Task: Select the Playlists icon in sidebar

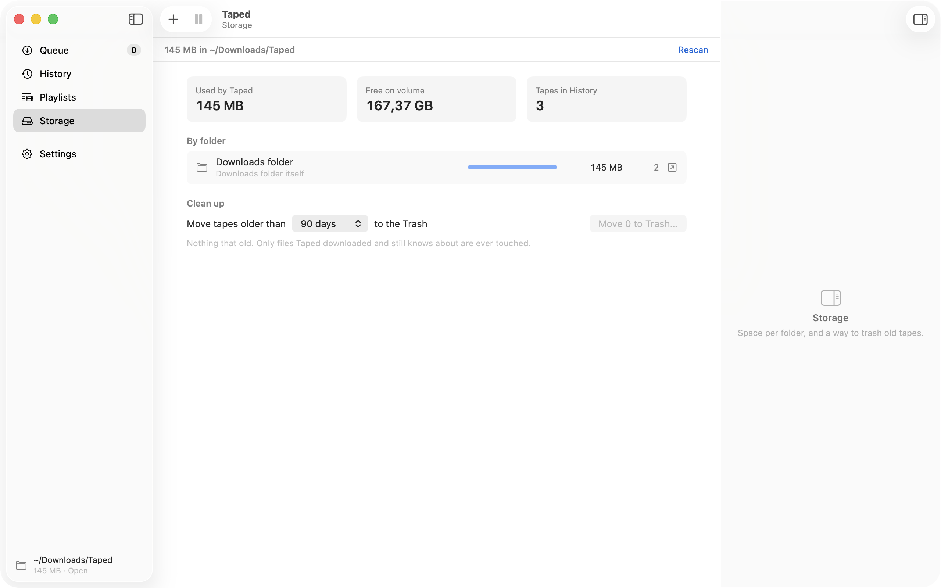Action: (x=27, y=97)
